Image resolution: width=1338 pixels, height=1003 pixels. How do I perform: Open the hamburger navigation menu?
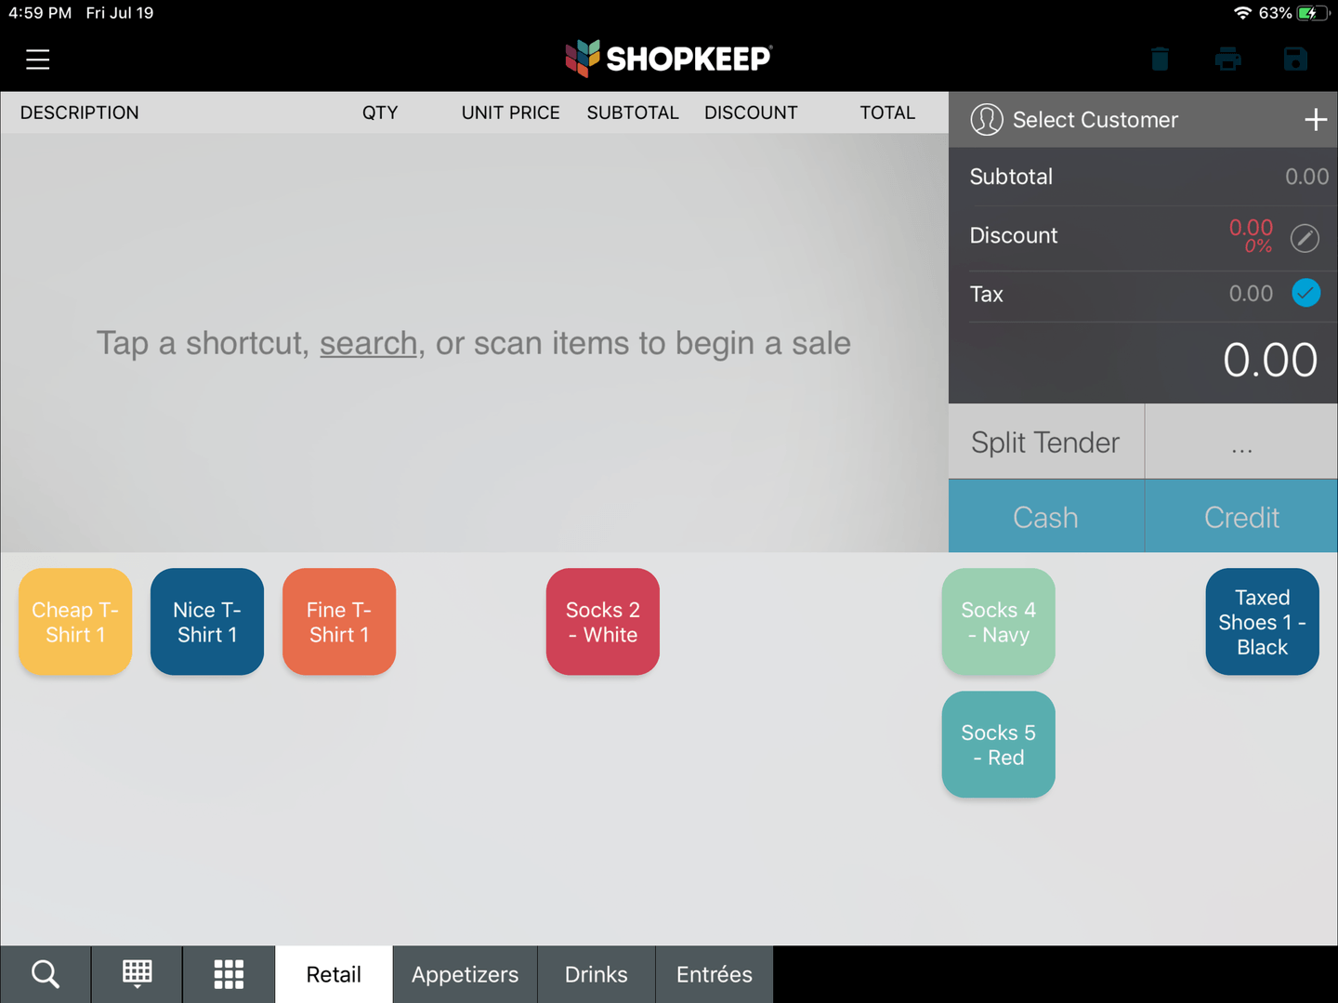pyautogui.click(x=37, y=59)
